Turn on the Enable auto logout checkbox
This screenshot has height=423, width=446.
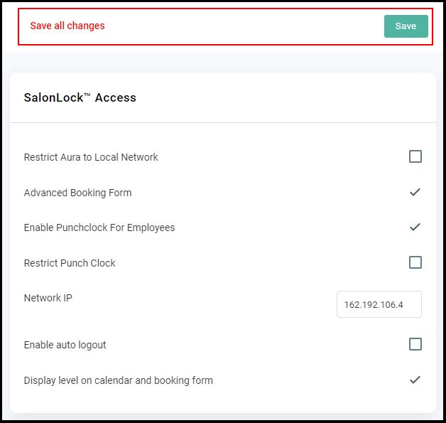pyautogui.click(x=415, y=344)
